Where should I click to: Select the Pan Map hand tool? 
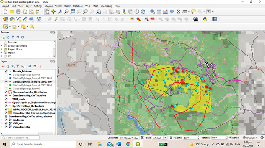point(47,11)
